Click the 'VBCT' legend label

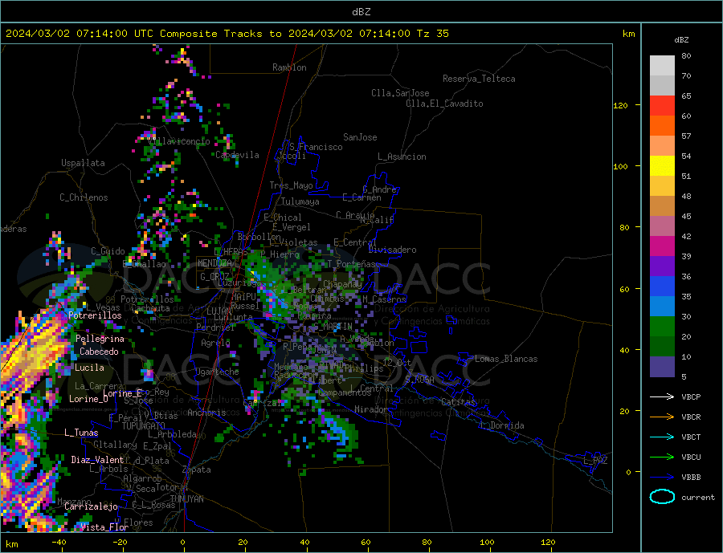691,437
